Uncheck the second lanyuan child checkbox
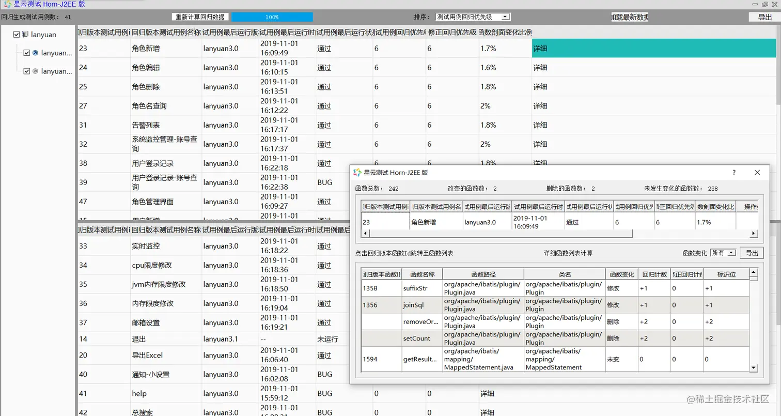The width and height of the screenshot is (781, 416). (27, 71)
